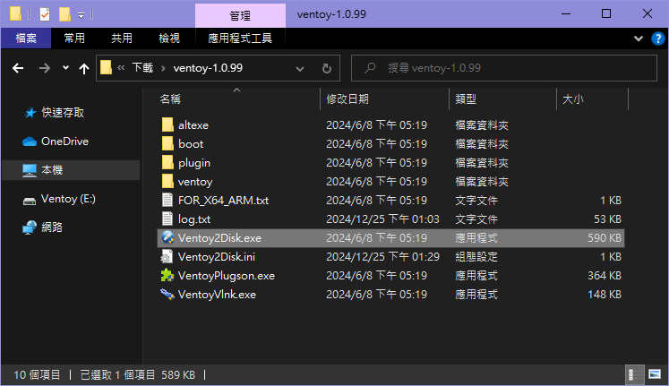Click ventoy-1.0.99 in address breadcrumb
669x386 pixels.
tap(208, 68)
